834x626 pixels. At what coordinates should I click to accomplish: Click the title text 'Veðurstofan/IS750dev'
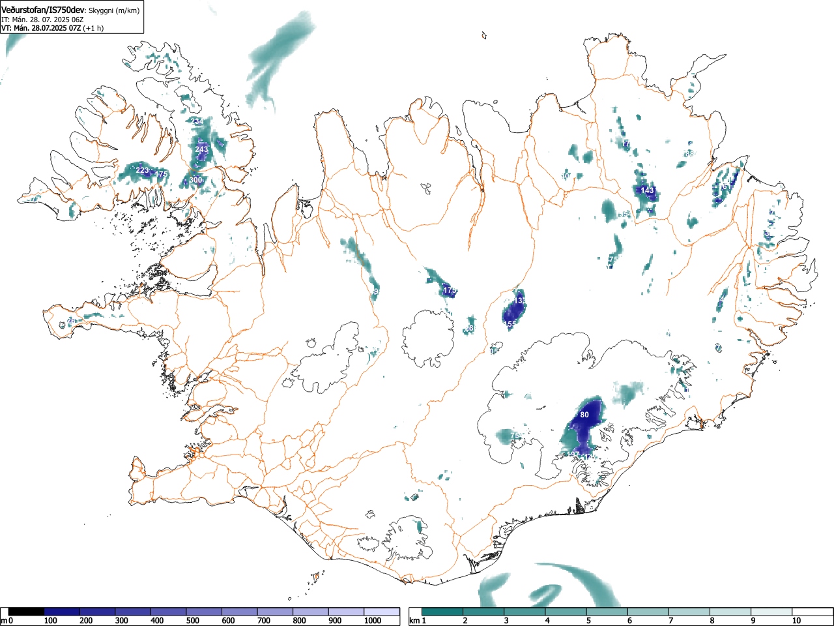click(43, 9)
